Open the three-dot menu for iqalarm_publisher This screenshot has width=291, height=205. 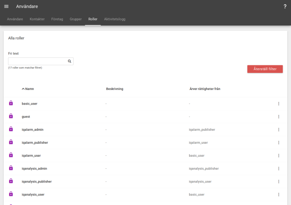[x=279, y=142]
